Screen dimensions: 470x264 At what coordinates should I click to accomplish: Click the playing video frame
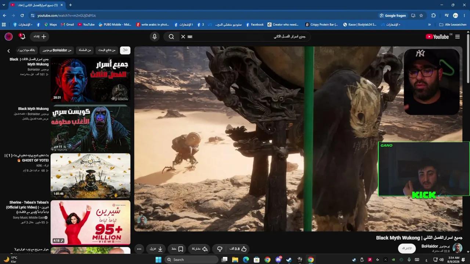(298, 139)
